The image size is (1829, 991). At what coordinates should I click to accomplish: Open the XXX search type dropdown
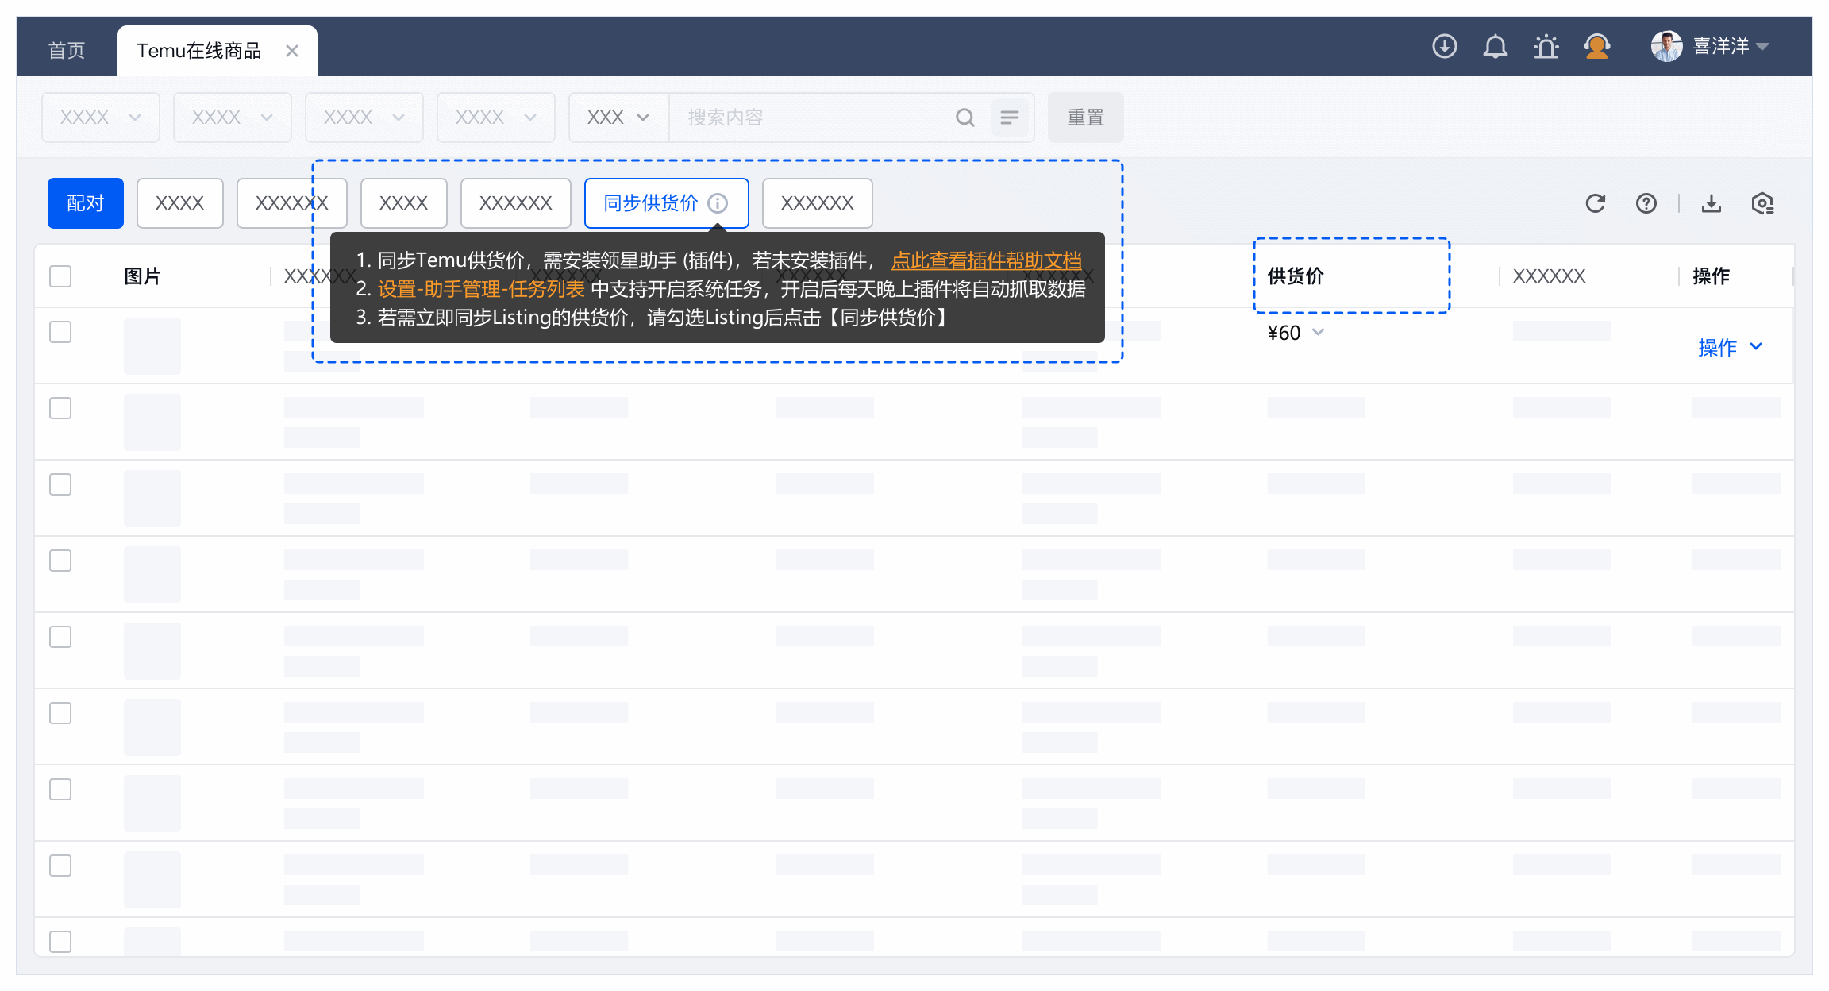click(619, 118)
